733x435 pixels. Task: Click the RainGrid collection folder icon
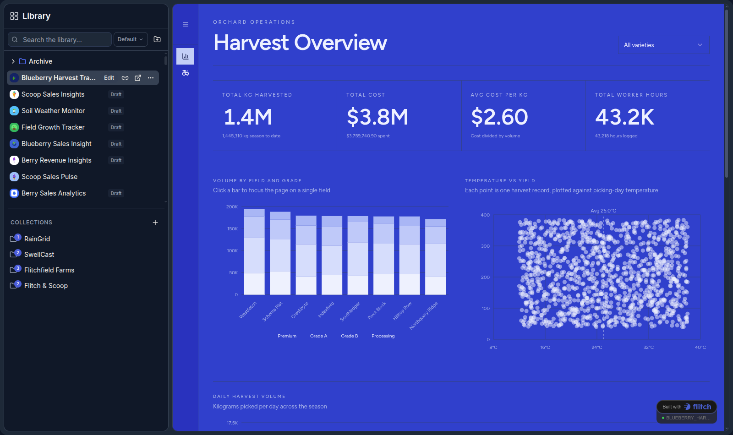point(14,239)
